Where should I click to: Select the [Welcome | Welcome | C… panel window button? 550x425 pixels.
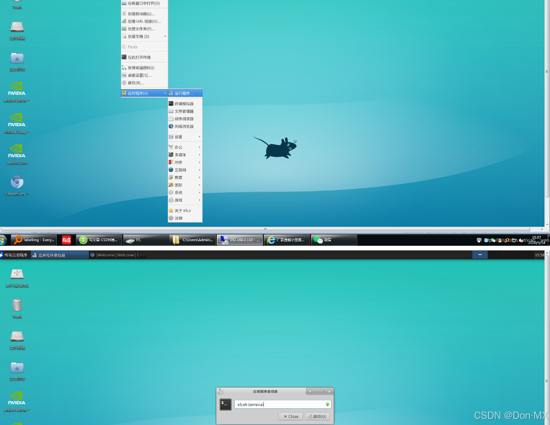[x=117, y=255]
